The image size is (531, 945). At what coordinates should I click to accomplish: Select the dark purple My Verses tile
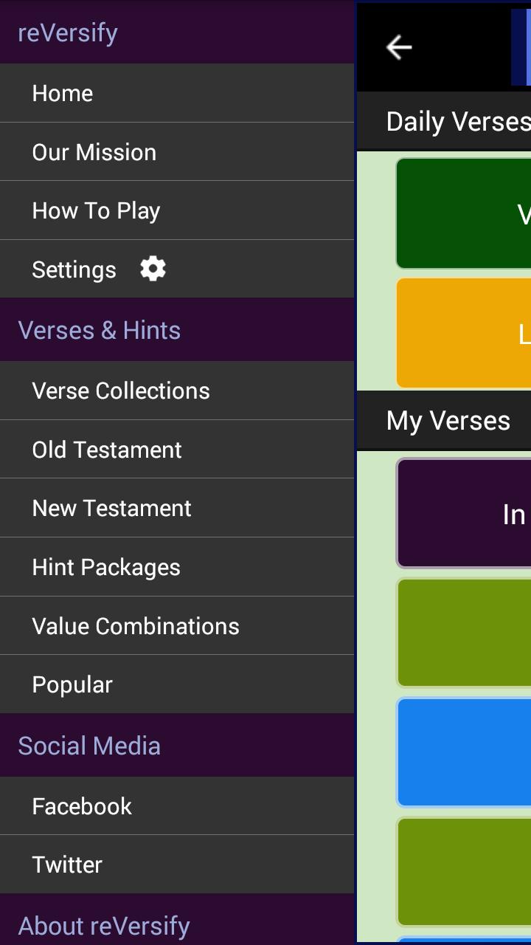tap(465, 513)
